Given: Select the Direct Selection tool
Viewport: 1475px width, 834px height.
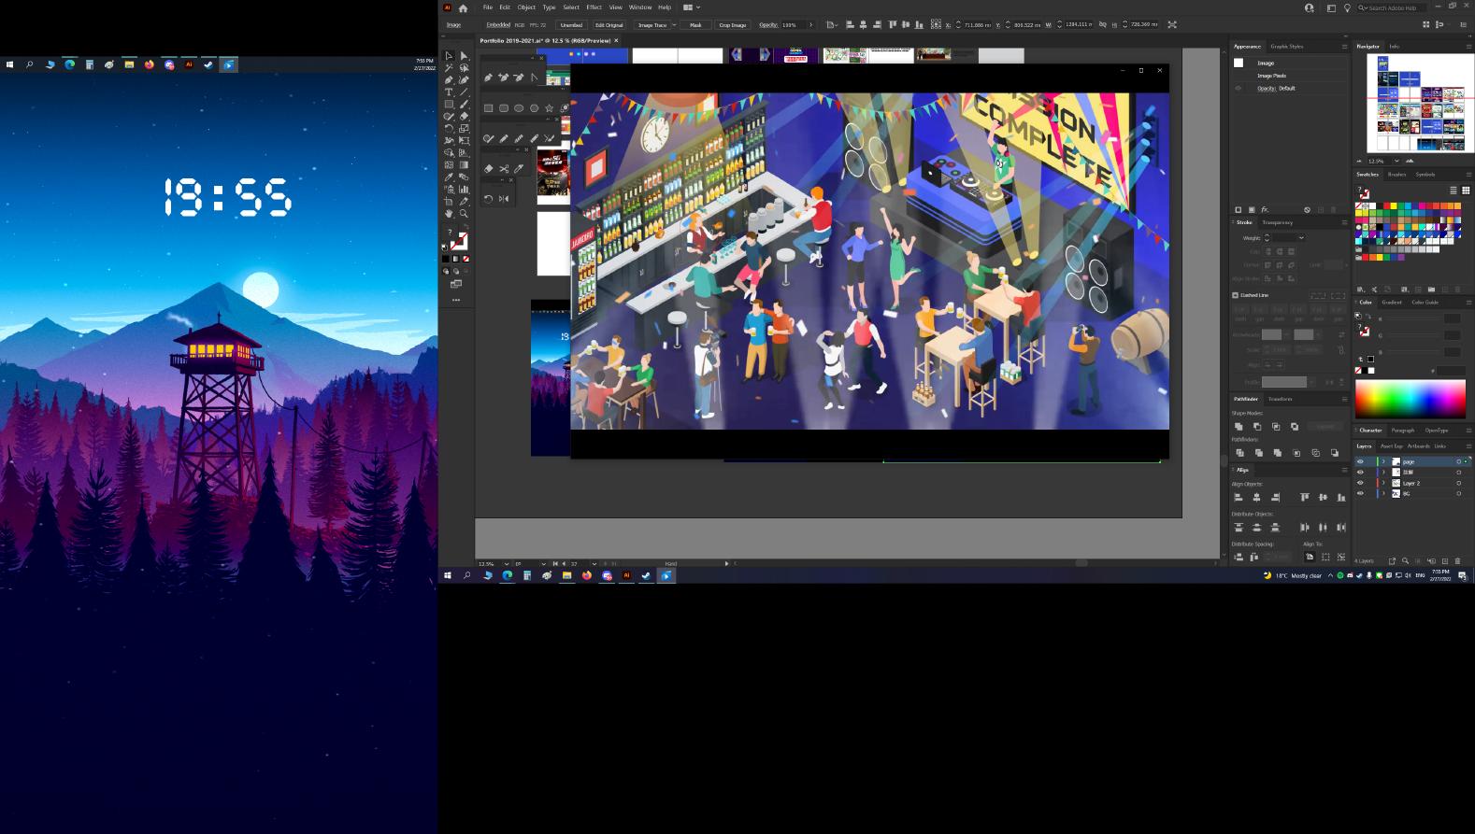Looking at the screenshot, I should 464,55.
